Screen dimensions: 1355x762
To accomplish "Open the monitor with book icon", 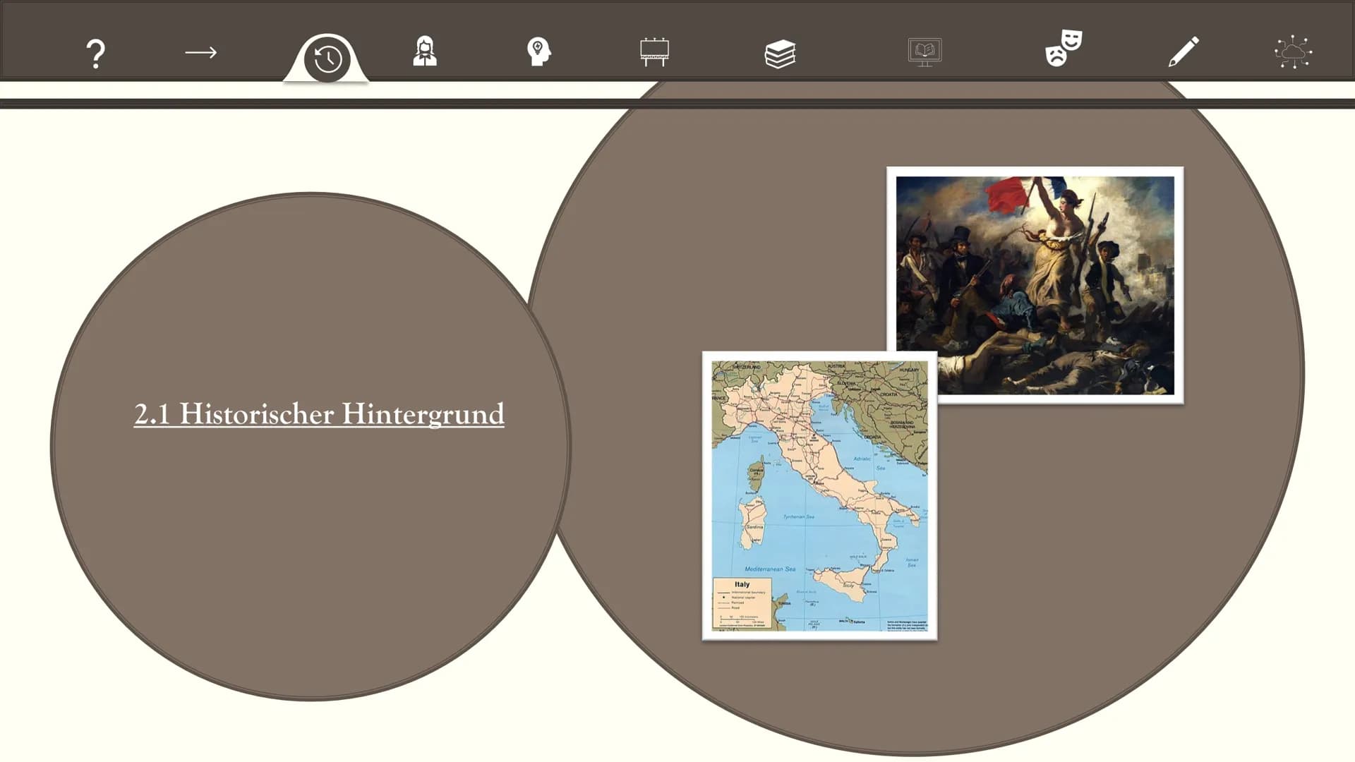I will [x=925, y=53].
